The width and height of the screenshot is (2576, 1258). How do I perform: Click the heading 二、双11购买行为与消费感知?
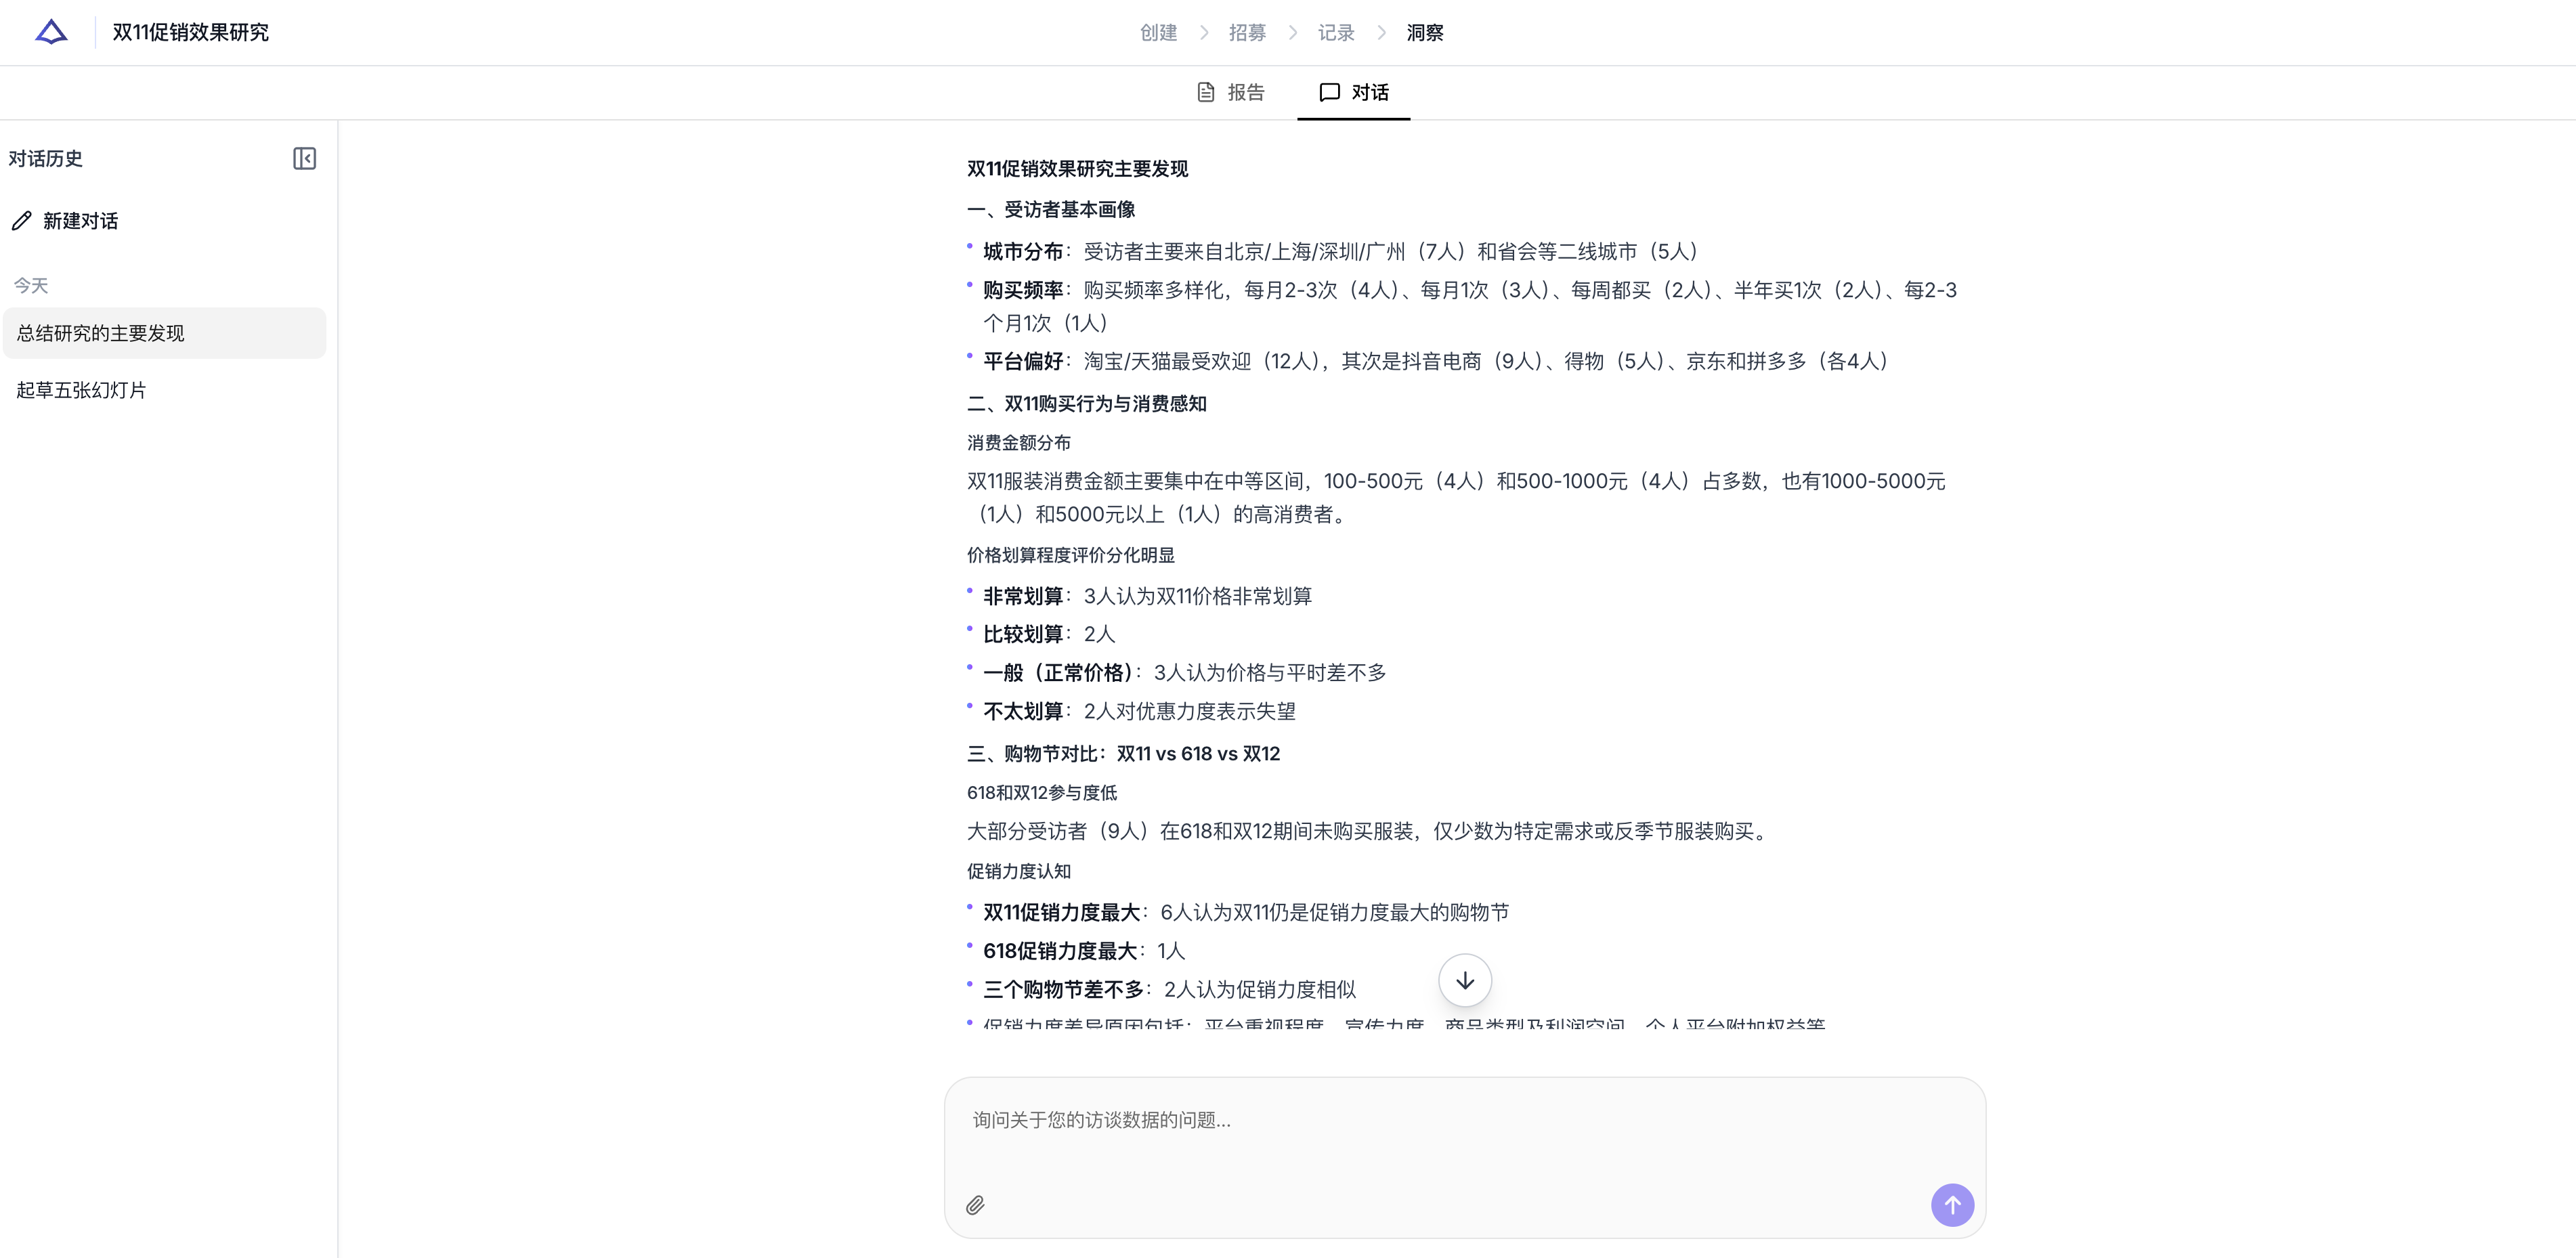pyautogui.click(x=1087, y=404)
